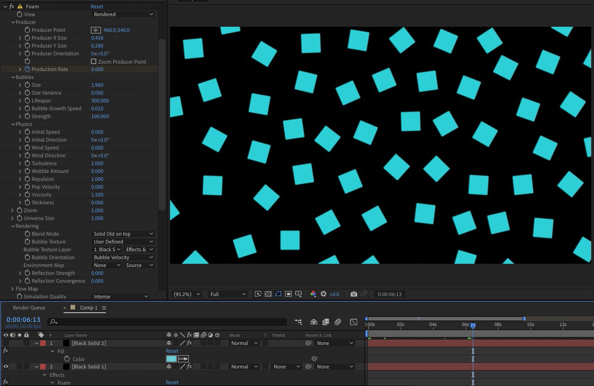The image size is (594, 386).
Task: Click the Size value 1.900
Action: click(x=97, y=85)
